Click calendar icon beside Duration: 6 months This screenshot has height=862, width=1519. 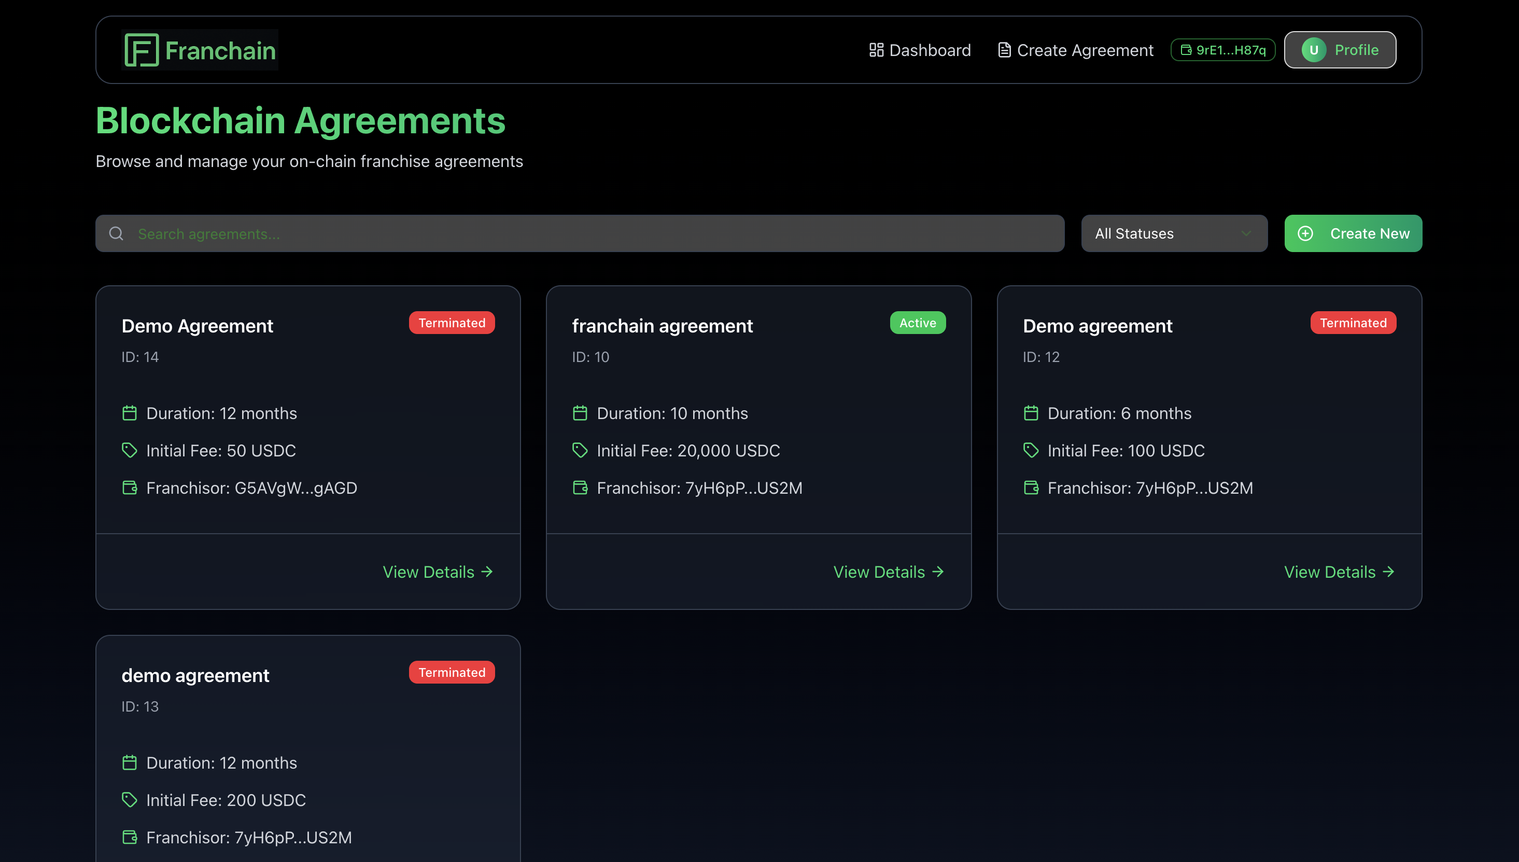click(x=1031, y=413)
